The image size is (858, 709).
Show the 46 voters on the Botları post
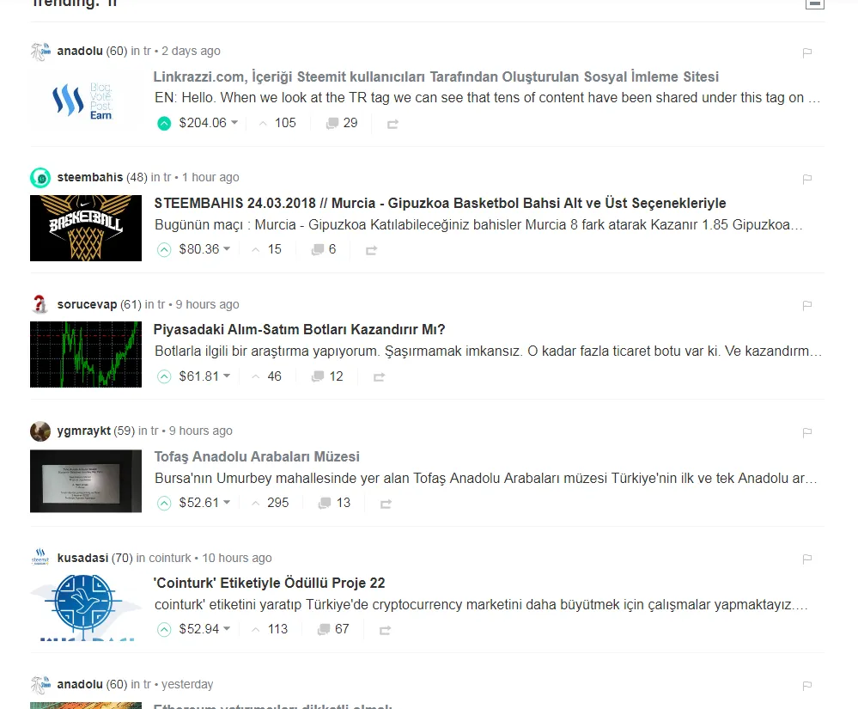[266, 376]
